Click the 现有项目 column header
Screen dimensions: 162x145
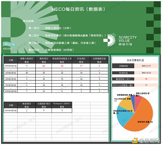click(x=44, y=59)
